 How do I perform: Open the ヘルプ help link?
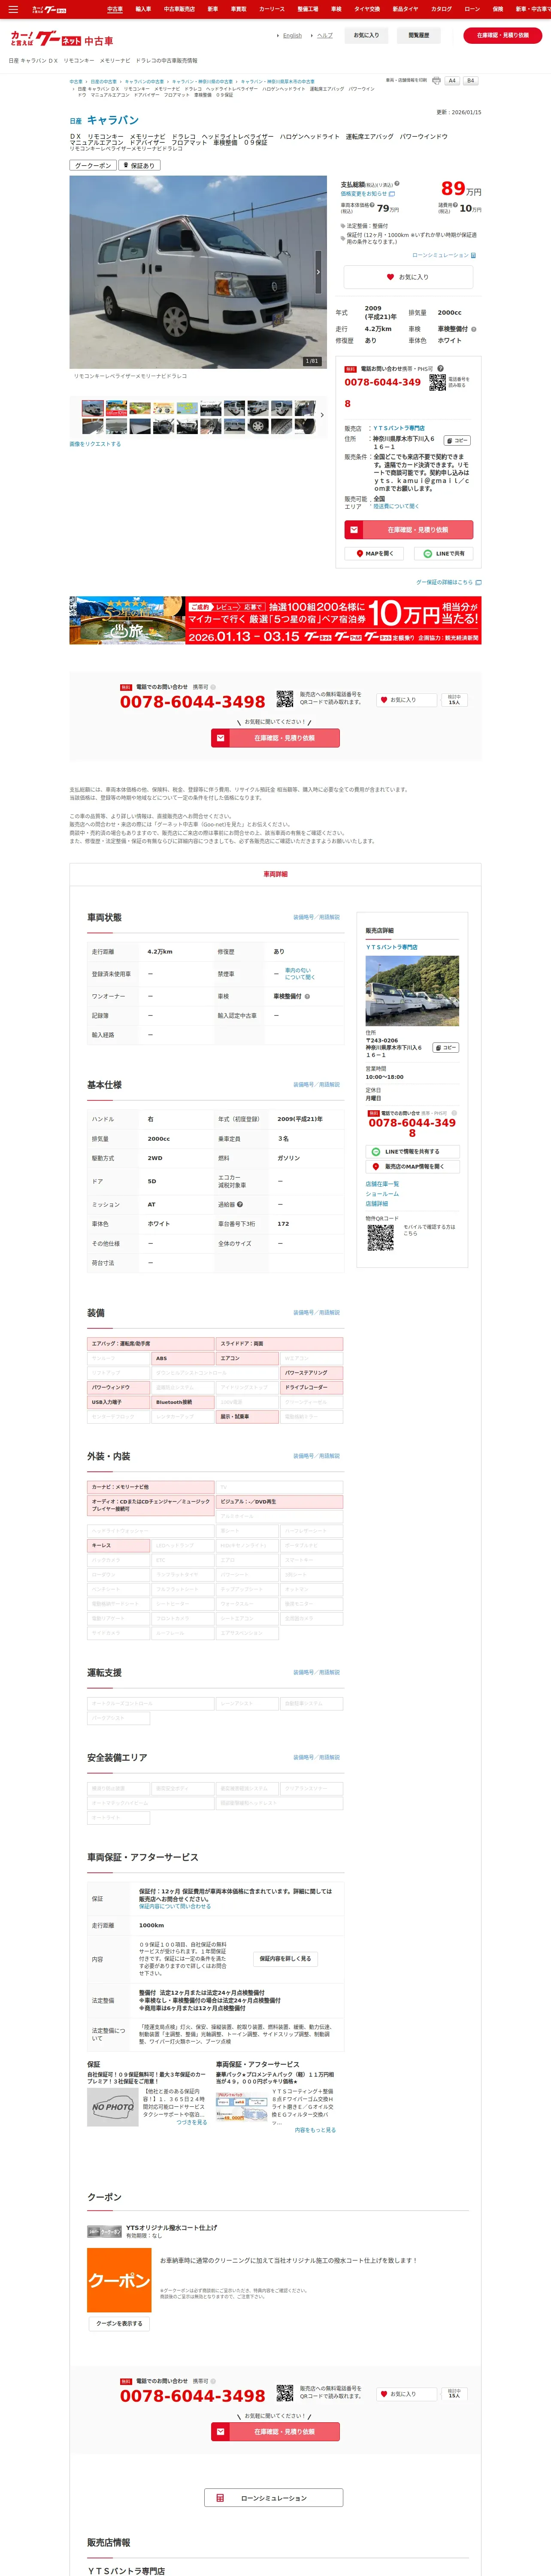pos(325,35)
